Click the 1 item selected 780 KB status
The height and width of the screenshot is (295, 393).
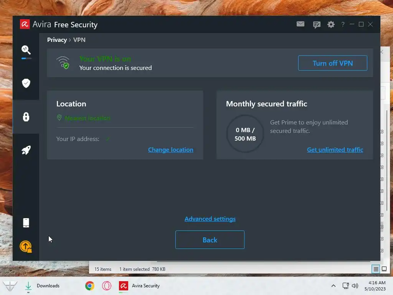click(142, 269)
